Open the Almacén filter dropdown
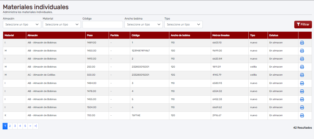Viewport: 314px width, 139px height. [x=22, y=24]
